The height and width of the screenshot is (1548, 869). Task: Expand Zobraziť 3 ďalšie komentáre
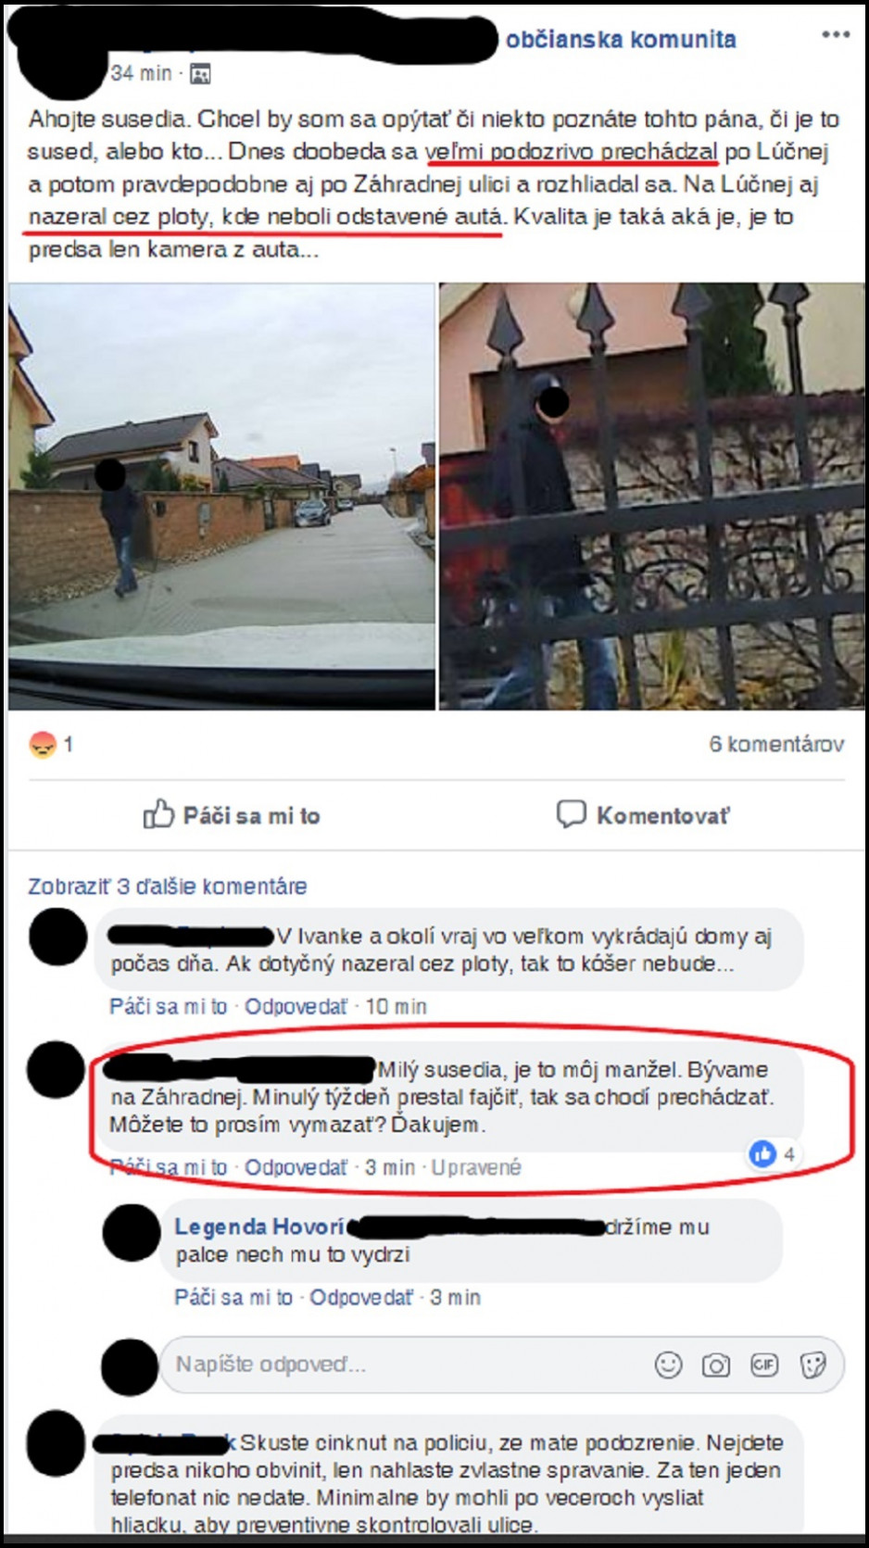coord(168,887)
